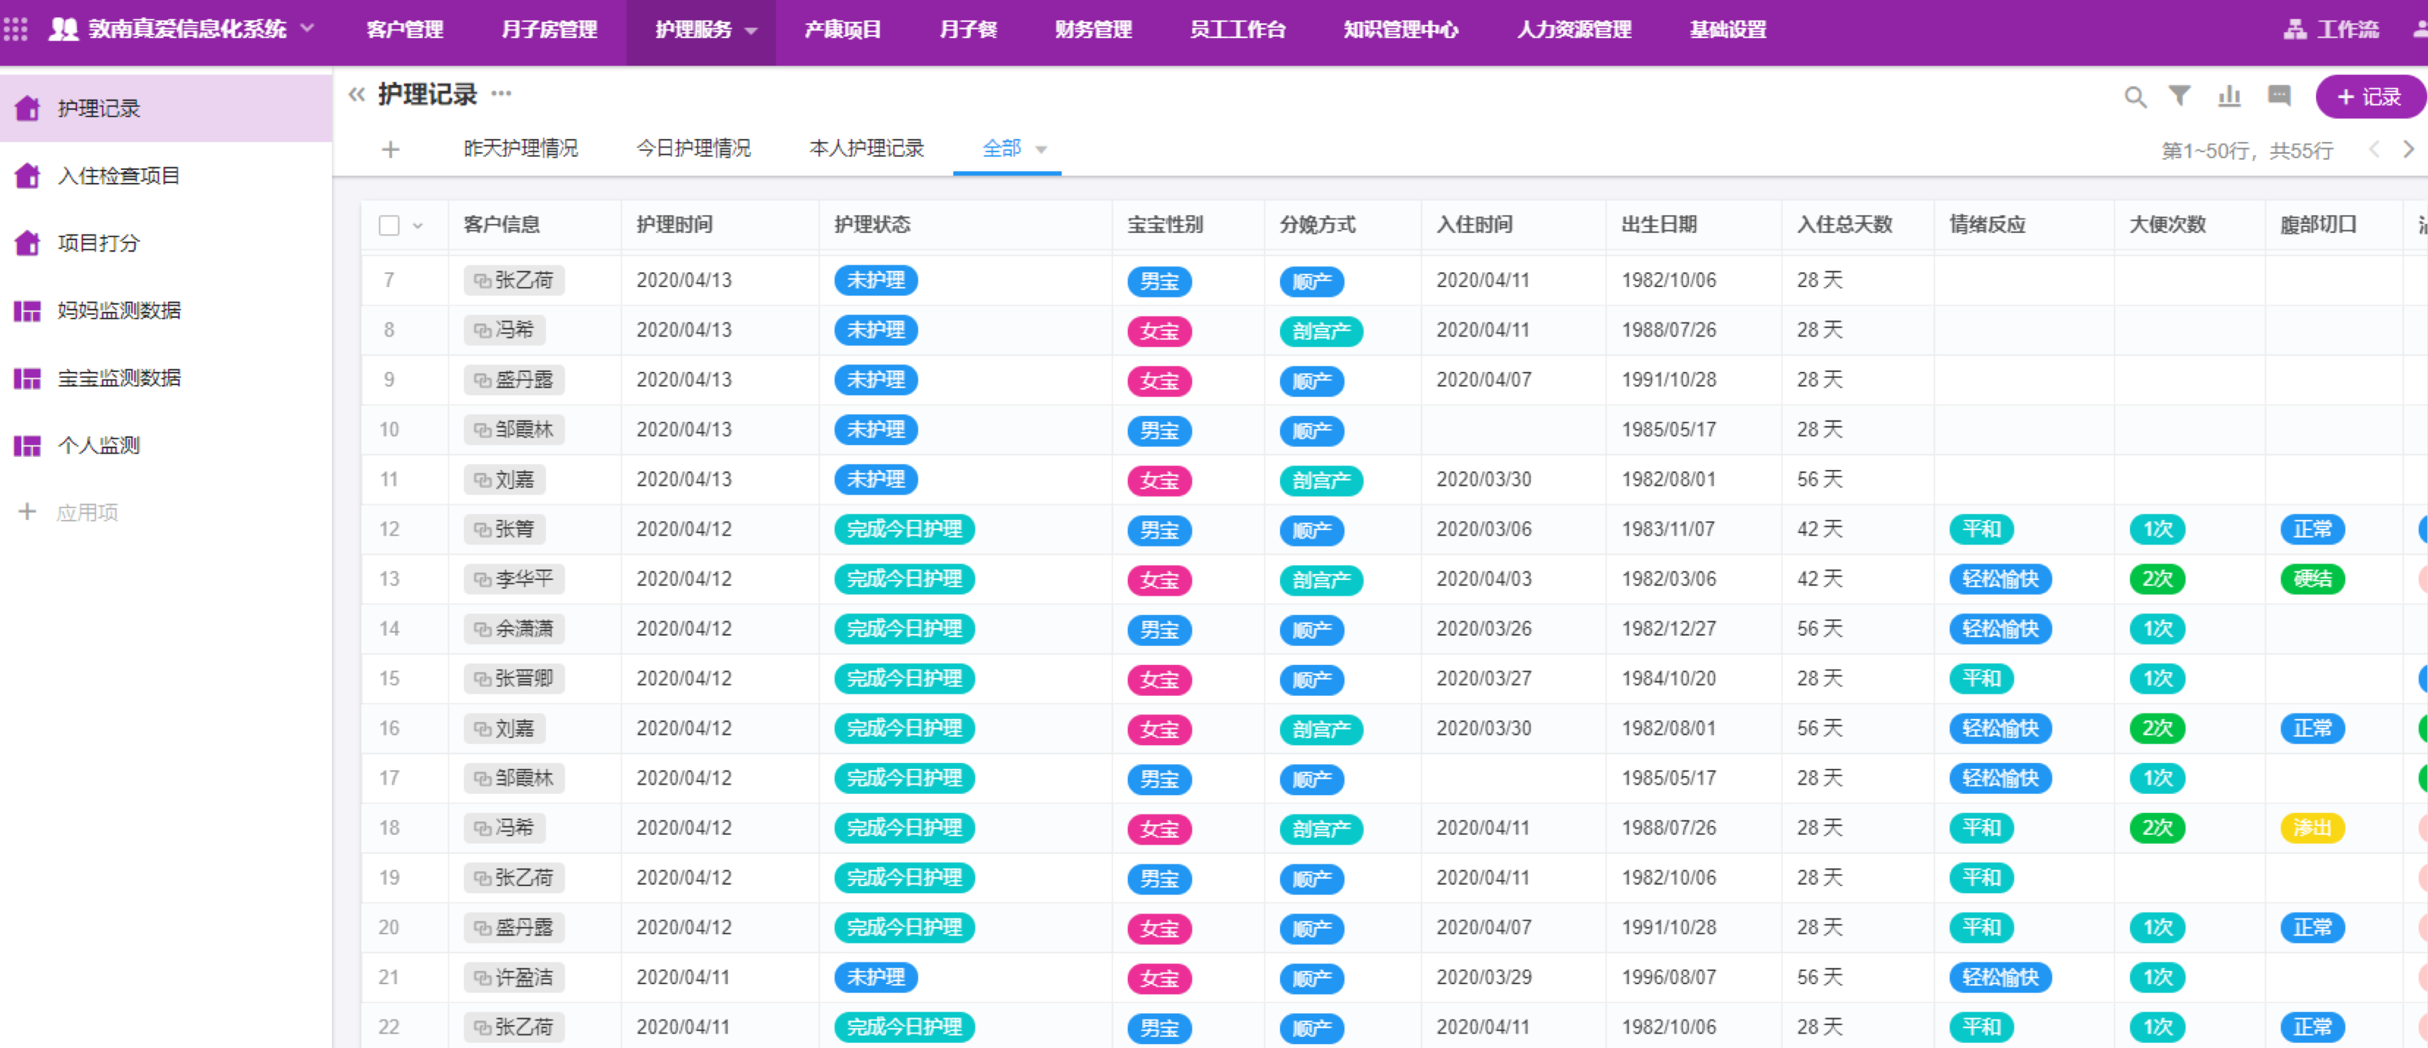Click the 护理状态 column header
Screen dimensions: 2428x1048
coord(872,224)
